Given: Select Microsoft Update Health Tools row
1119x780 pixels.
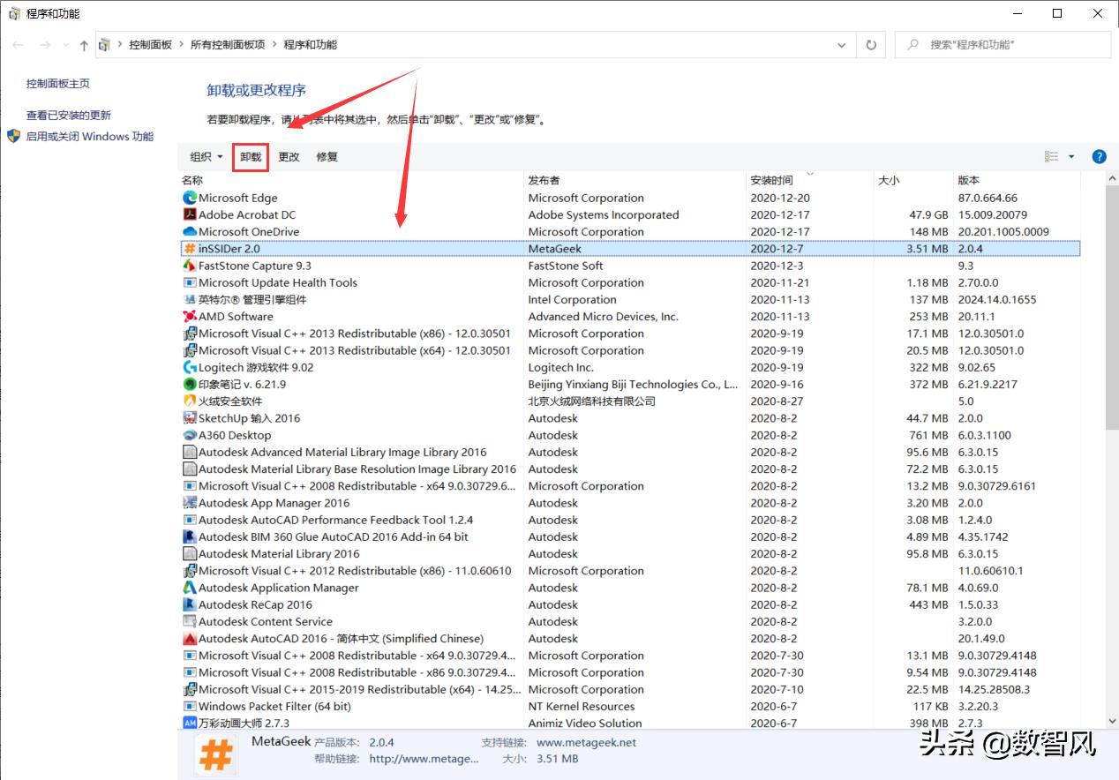Looking at the screenshot, I should (x=629, y=282).
